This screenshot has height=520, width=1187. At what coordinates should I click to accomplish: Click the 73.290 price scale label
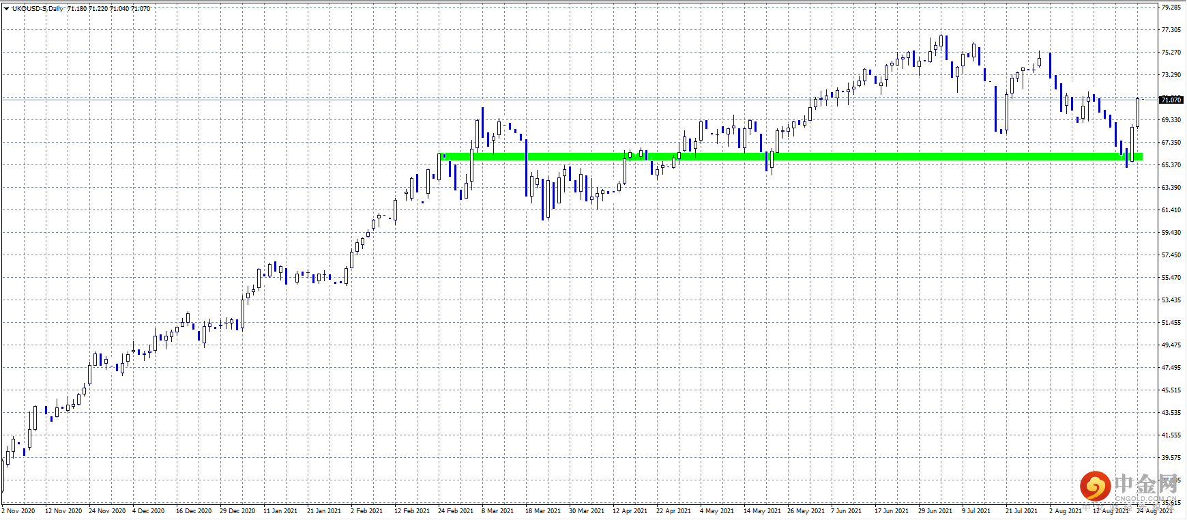1171,75
